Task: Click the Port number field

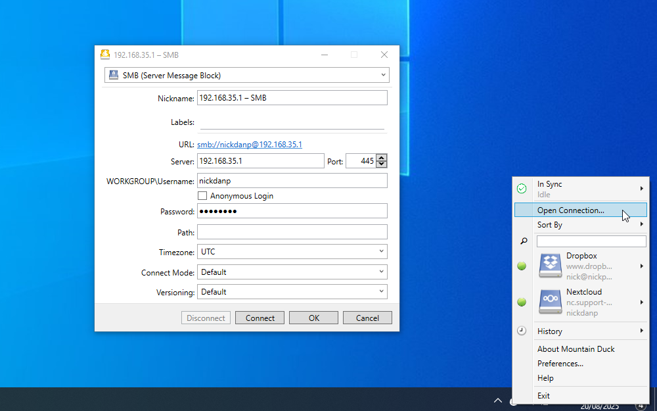Action: tap(361, 161)
